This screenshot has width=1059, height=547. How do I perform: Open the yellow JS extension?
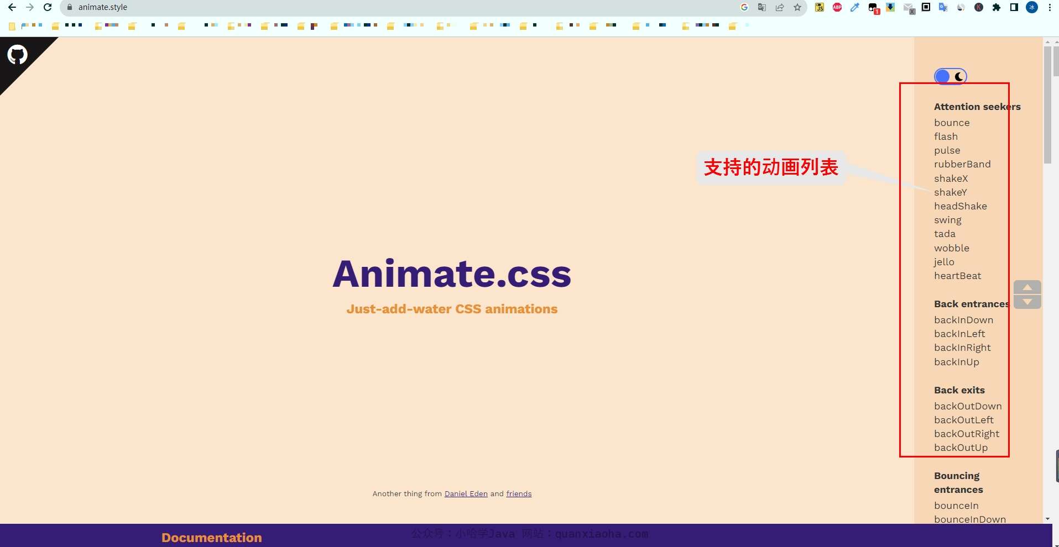pyautogui.click(x=820, y=7)
